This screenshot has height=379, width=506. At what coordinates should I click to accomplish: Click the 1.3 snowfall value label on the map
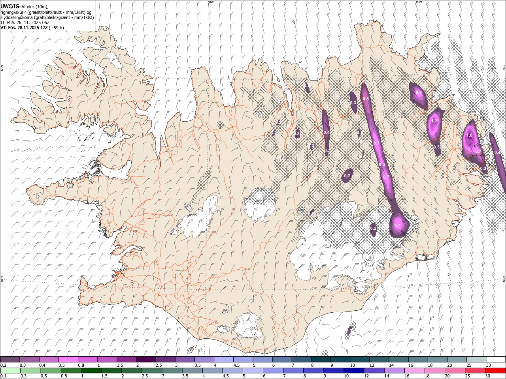point(434,121)
